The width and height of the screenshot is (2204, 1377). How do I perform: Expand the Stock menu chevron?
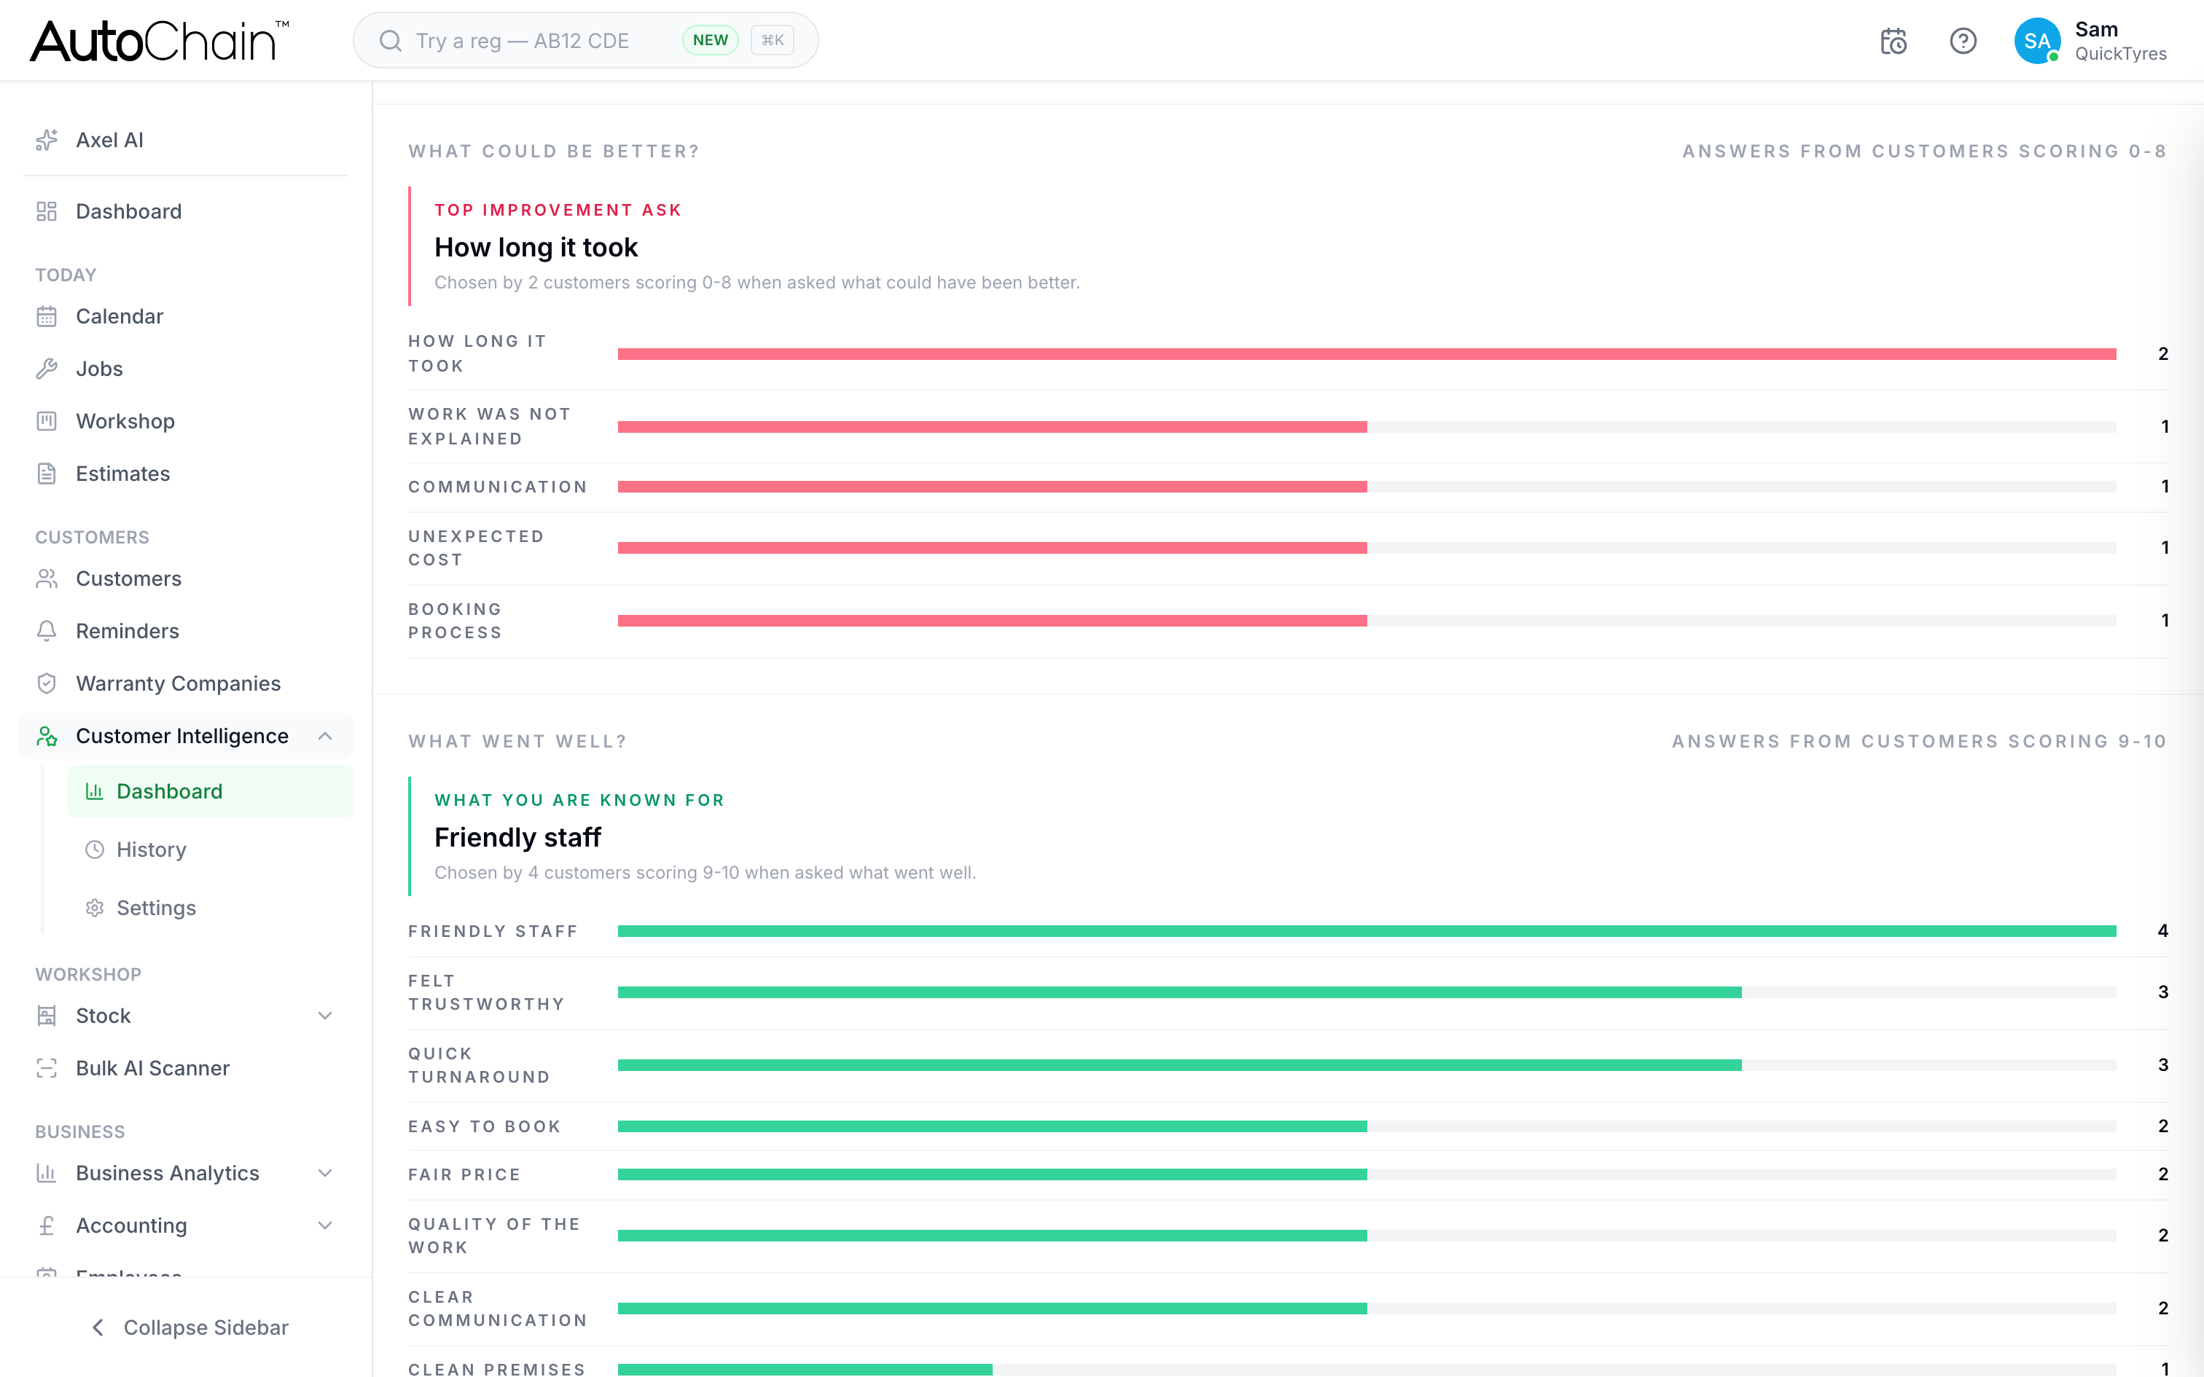click(x=325, y=1016)
